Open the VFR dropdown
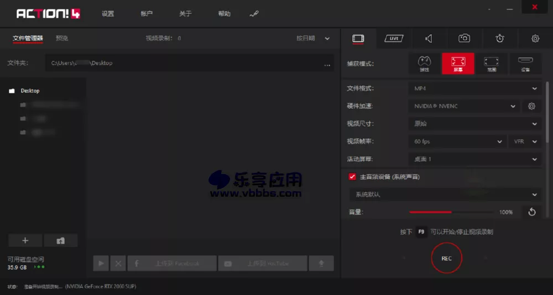The width and height of the screenshot is (553, 295). click(525, 141)
